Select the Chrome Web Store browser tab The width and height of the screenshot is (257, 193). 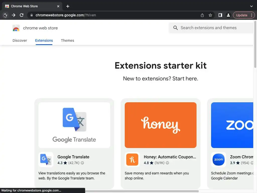click(x=32, y=6)
